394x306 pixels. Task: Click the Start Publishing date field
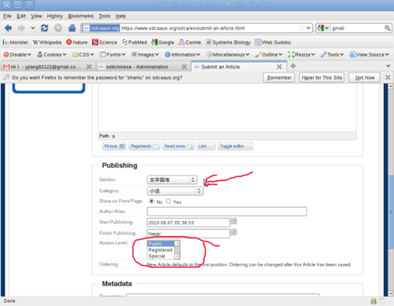point(188,223)
